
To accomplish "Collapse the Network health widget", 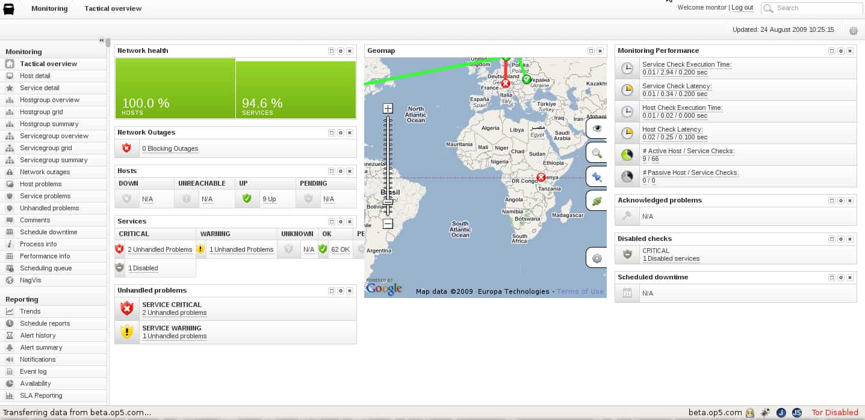I will point(332,51).
